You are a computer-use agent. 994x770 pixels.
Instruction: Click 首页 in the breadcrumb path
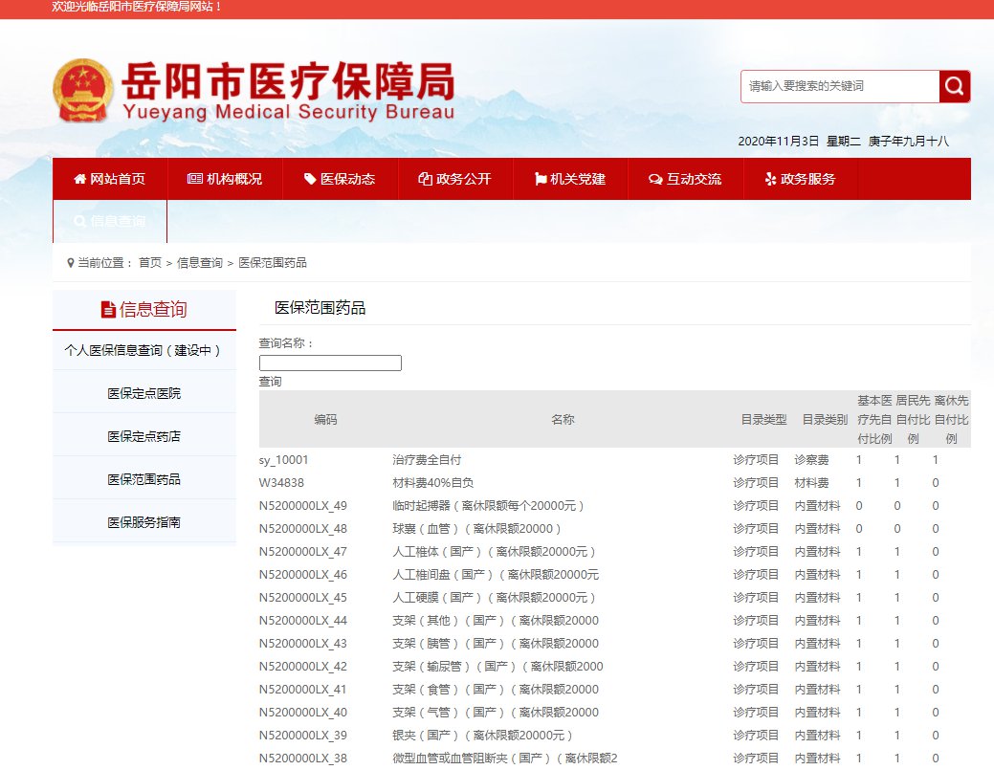pos(150,263)
